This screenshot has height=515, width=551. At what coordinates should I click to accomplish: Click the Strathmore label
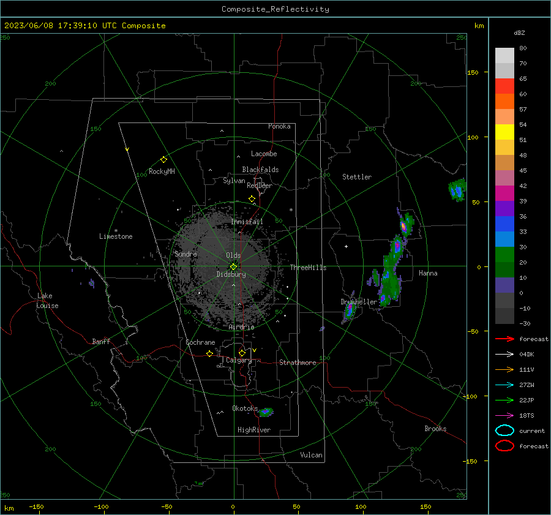click(x=298, y=363)
